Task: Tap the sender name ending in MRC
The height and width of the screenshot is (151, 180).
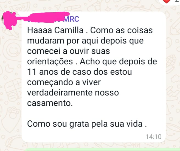Action: [53, 19]
